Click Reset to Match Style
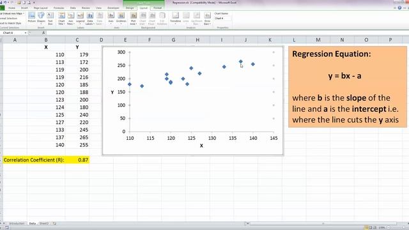 point(11,23)
